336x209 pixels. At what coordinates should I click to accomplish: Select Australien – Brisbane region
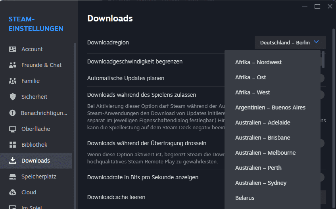pyautogui.click(x=273, y=138)
